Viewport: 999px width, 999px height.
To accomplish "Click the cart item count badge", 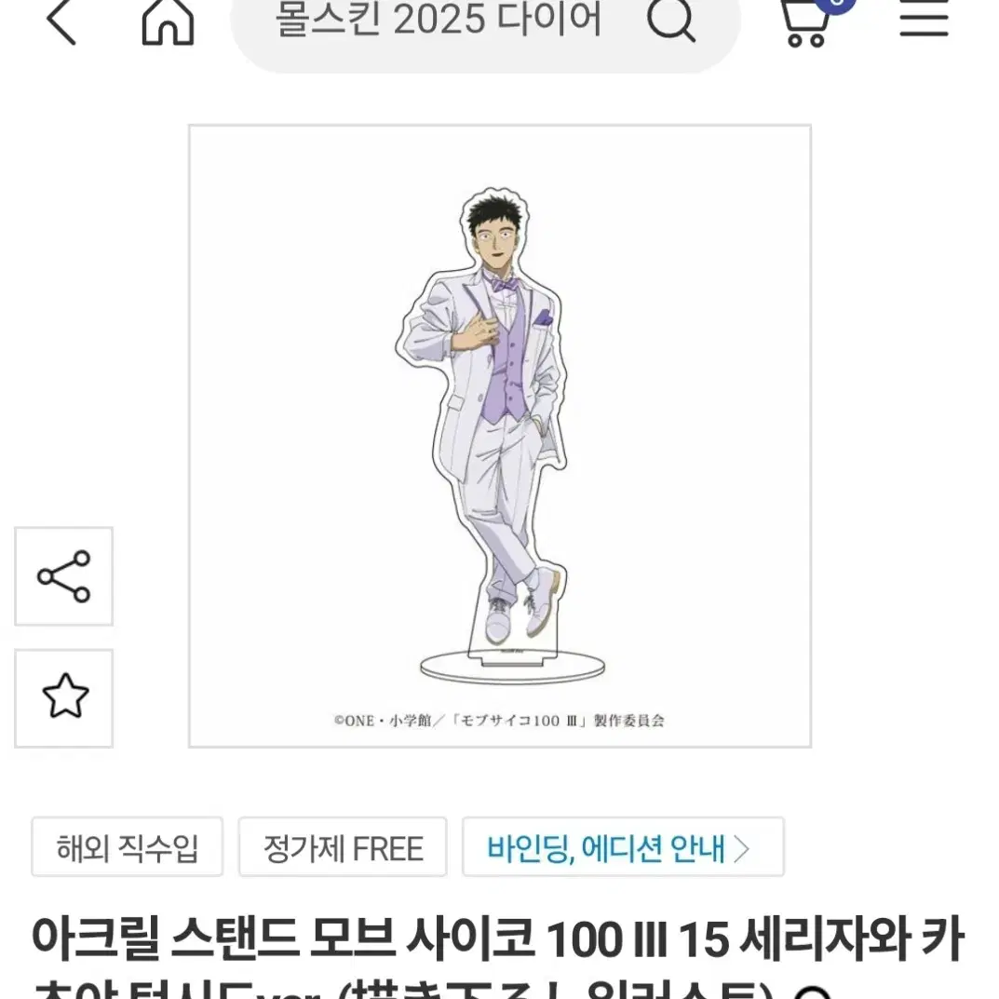I will pyautogui.click(x=835, y=5).
